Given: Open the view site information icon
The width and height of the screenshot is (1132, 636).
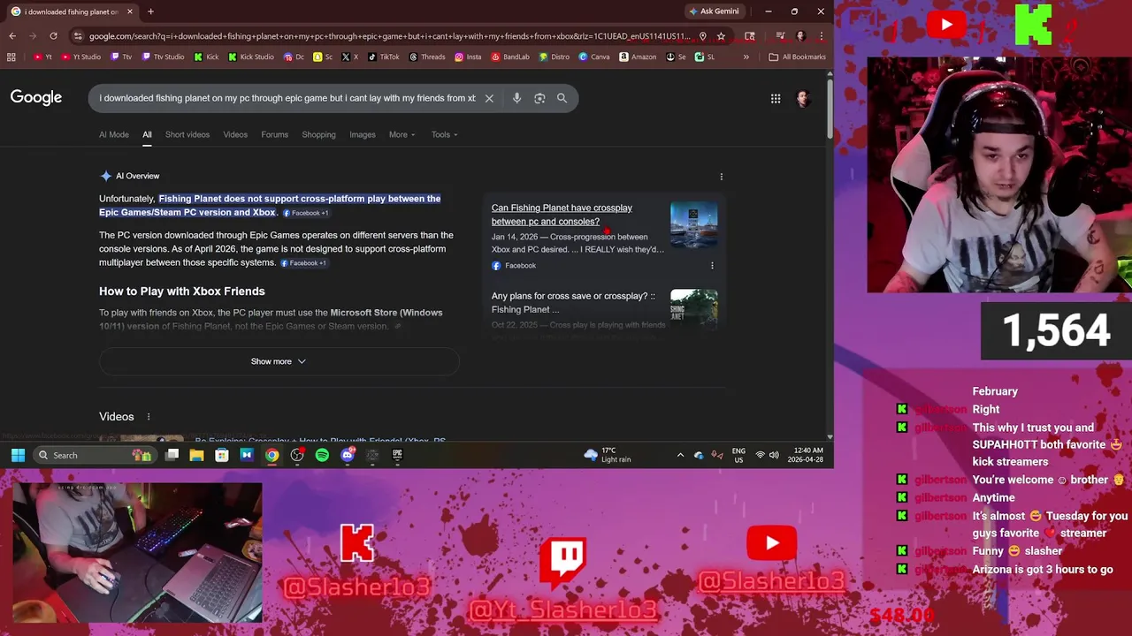Looking at the screenshot, I should (x=78, y=36).
